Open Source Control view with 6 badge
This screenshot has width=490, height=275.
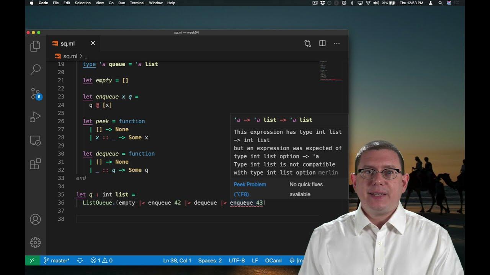pos(36,94)
